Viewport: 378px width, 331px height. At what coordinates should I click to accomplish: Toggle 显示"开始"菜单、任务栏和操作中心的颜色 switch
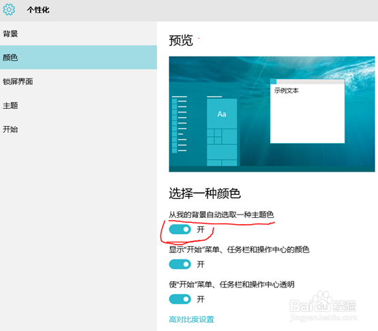click(x=180, y=264)
